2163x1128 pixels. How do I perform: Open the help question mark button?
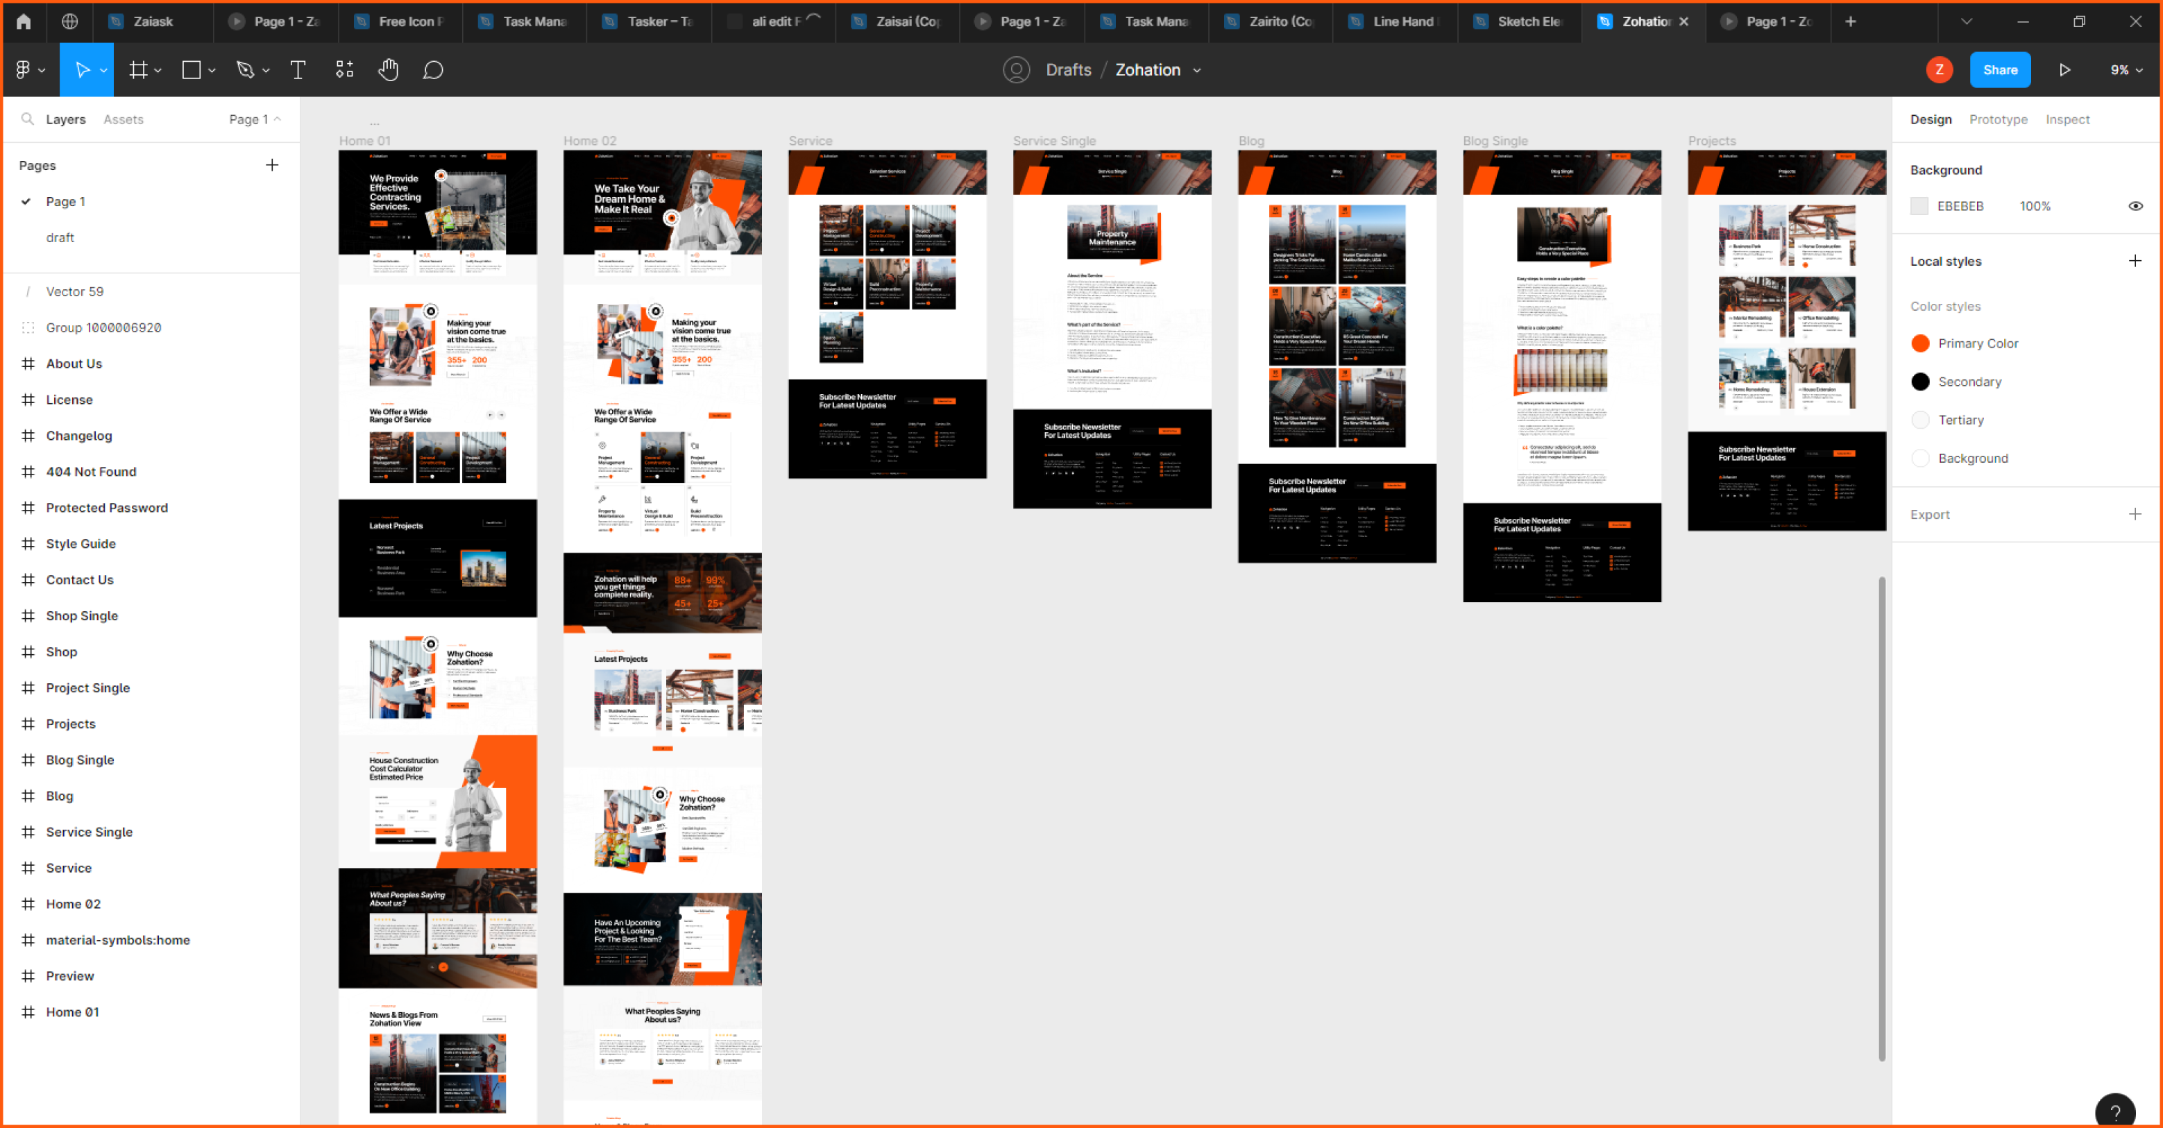2114,1111
